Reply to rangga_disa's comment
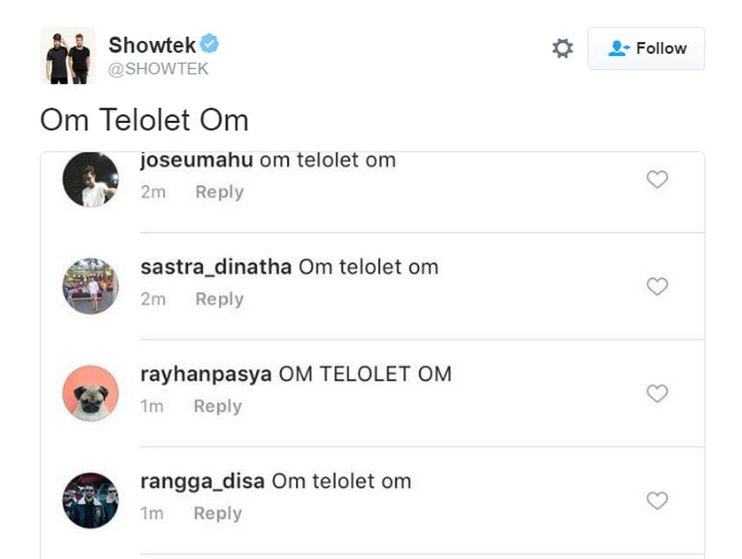This screenshot has width=742, height=559. 217,514
